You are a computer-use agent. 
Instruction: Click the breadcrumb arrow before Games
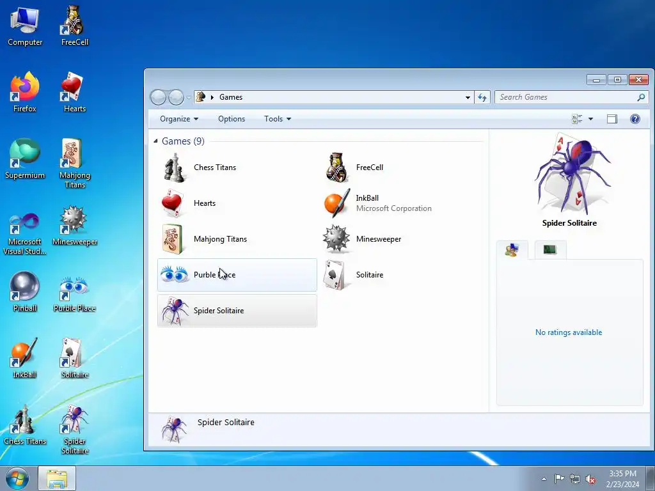point(212,97)
